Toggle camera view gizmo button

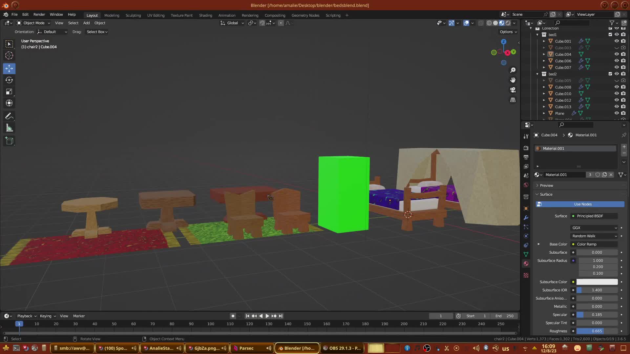tap(513, 90)
